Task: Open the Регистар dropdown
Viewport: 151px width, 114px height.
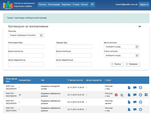Action: coord(26,35)
